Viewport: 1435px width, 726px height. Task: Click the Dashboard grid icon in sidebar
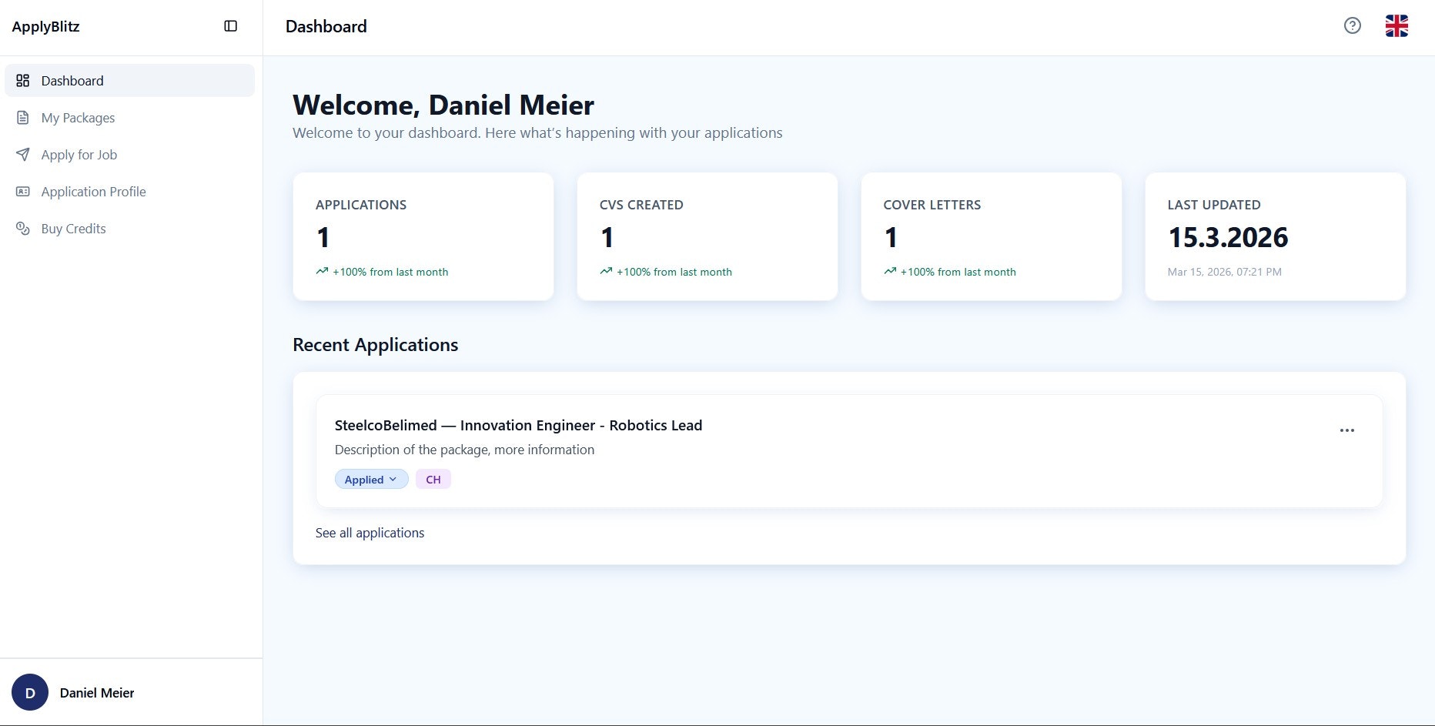pos(23,81)
